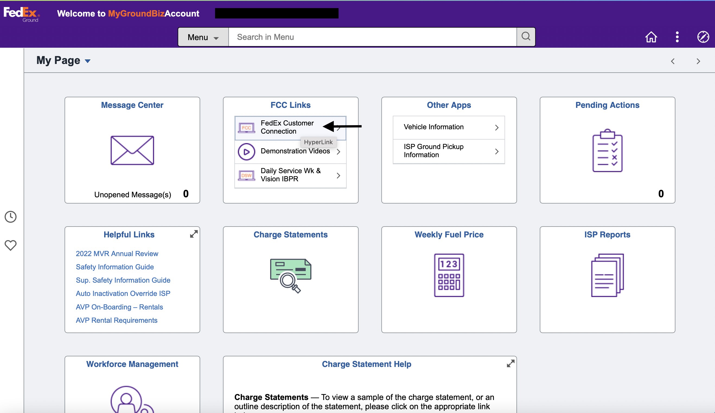Click AVP Rental Requirements link
This screenshot has height=413, width=715.
tap(116, 320)
